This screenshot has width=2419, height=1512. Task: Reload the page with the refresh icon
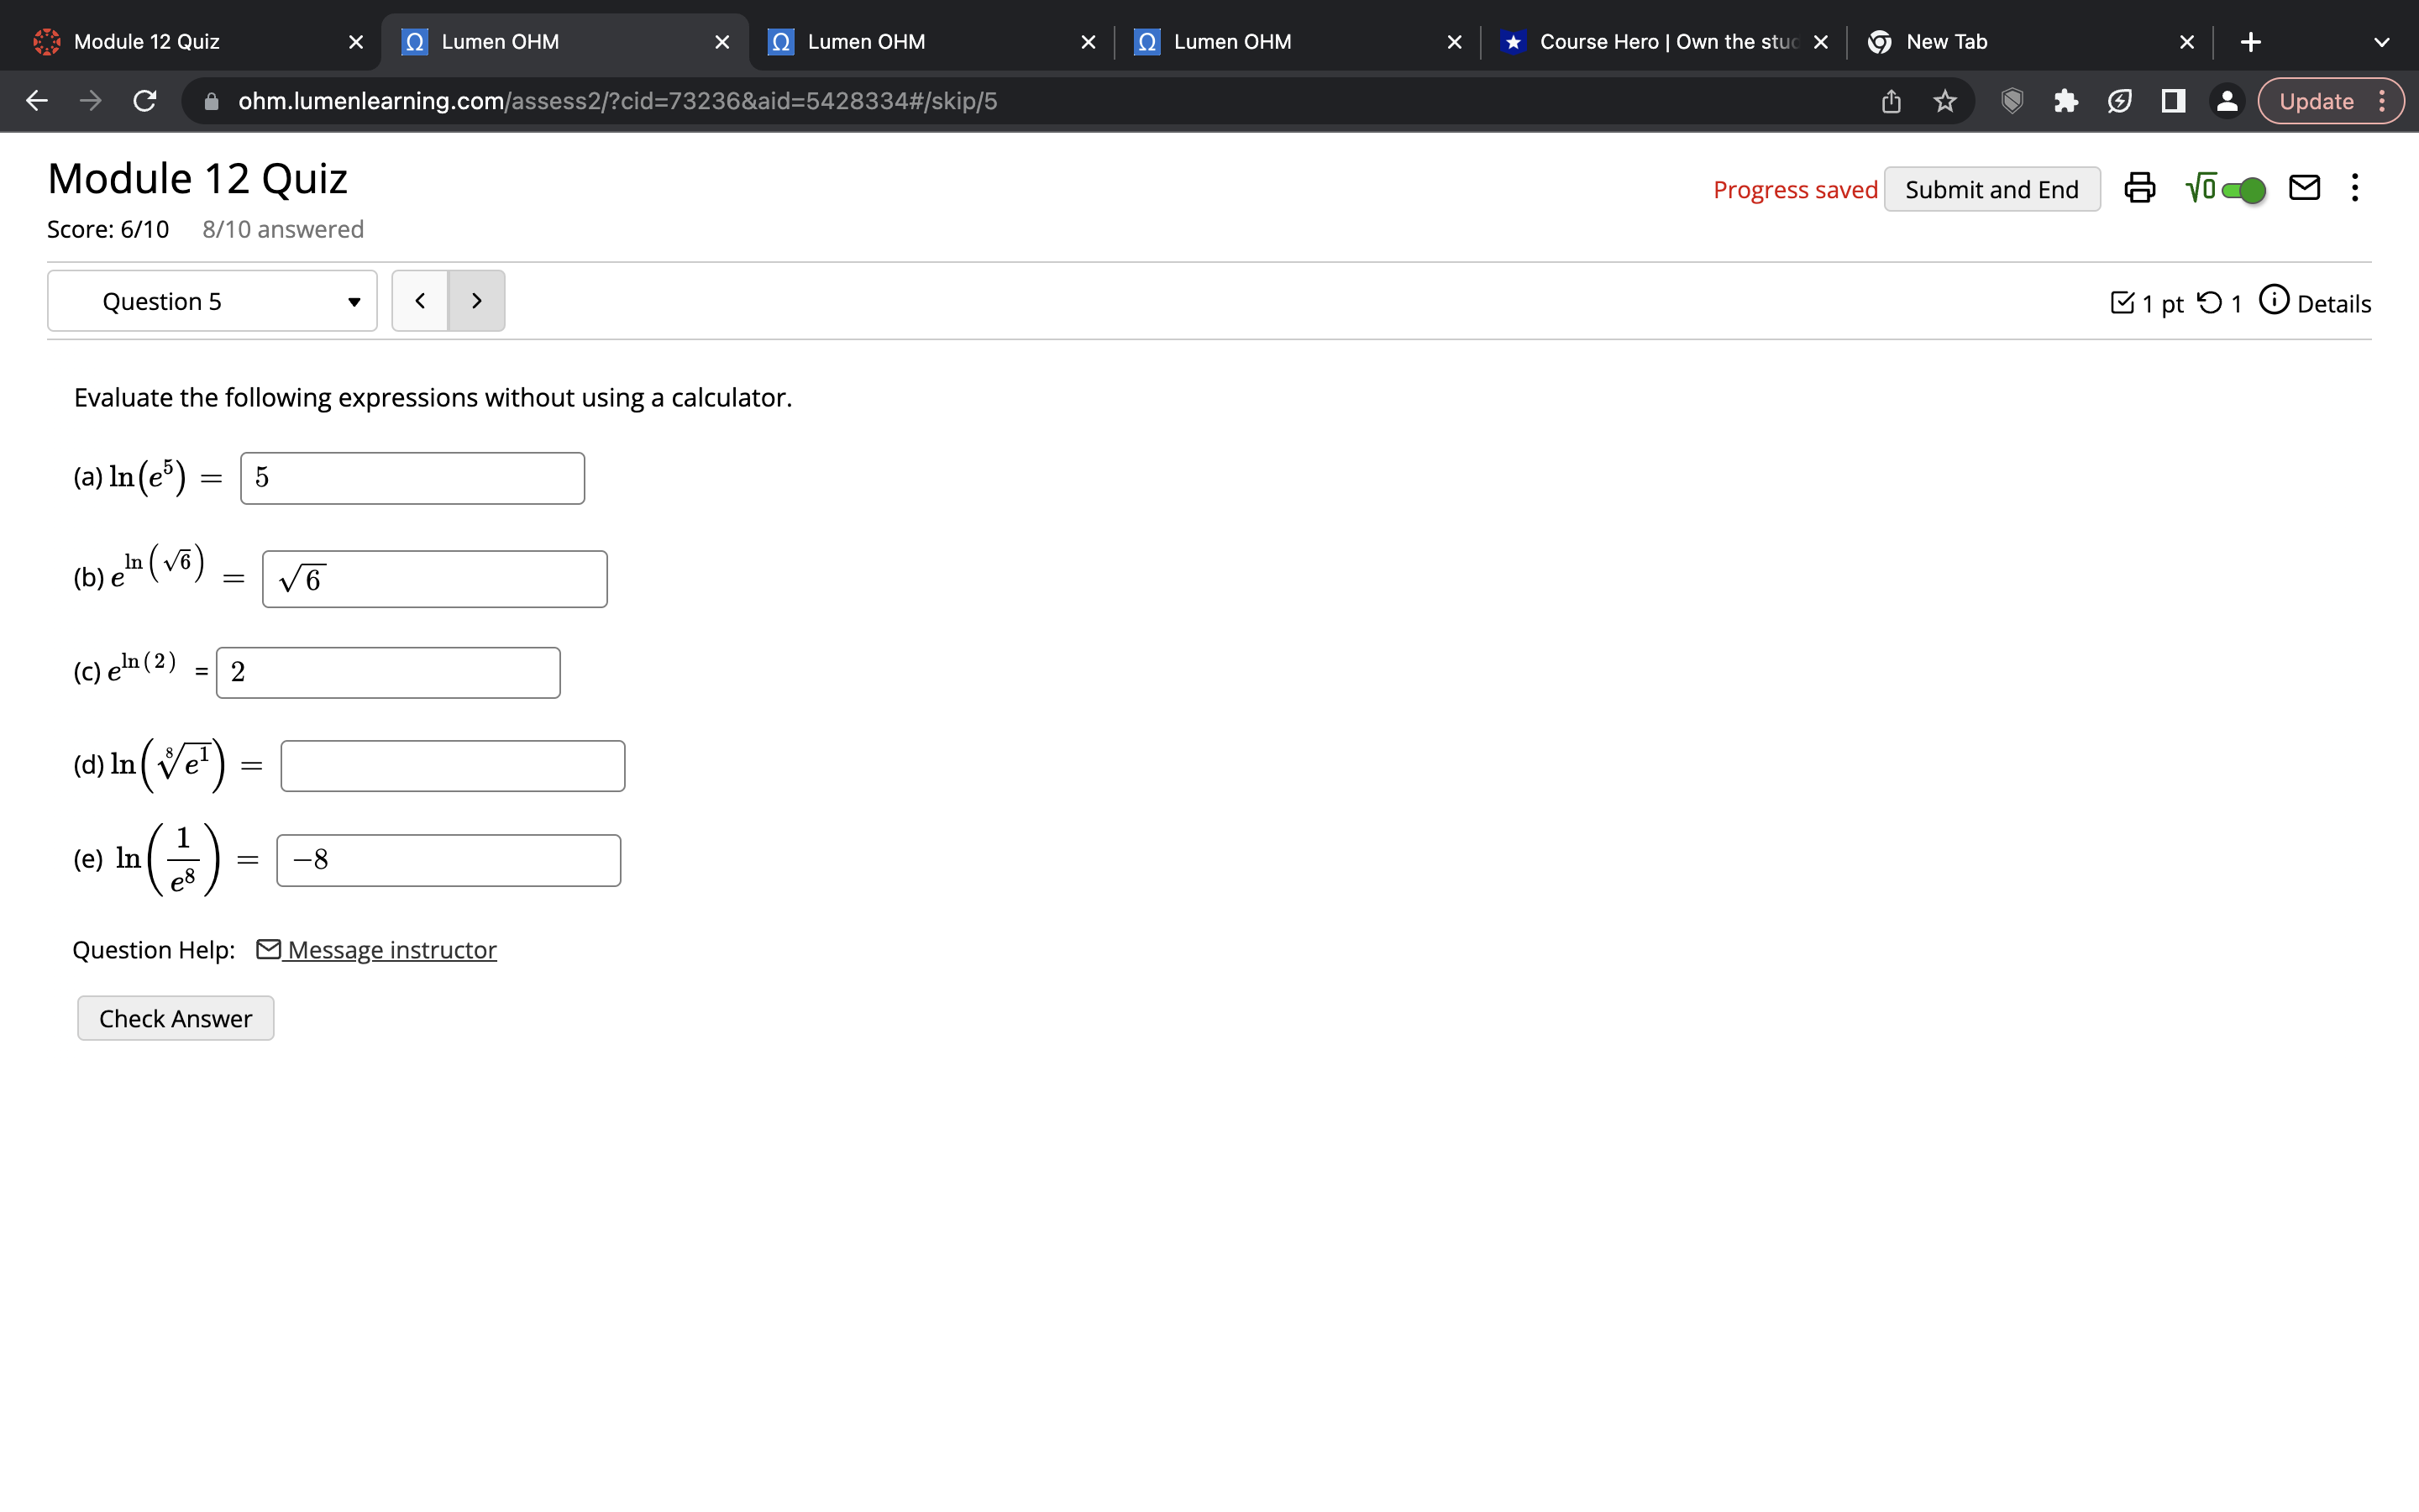coord(145,101)
